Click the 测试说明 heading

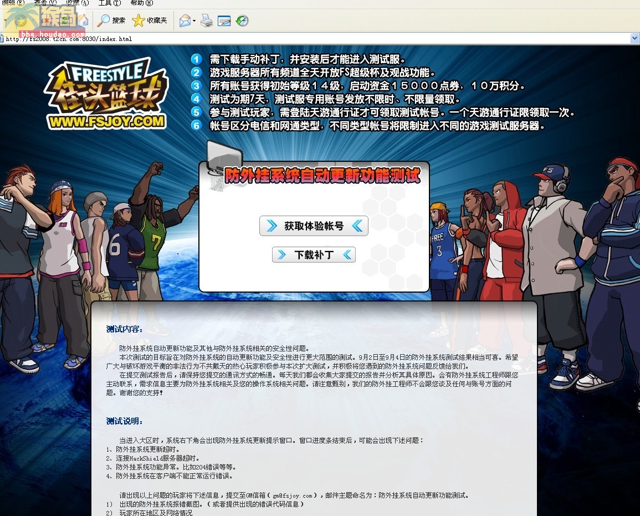(x=124, y=421)
